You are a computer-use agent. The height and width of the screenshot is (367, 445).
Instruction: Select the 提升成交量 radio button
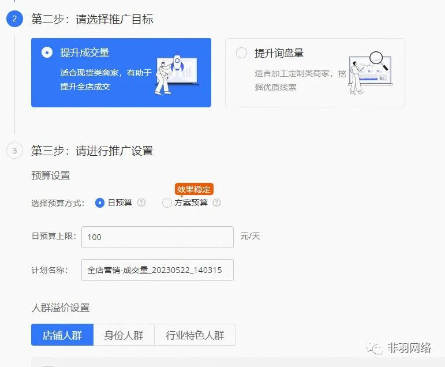(x=47, y=53)
